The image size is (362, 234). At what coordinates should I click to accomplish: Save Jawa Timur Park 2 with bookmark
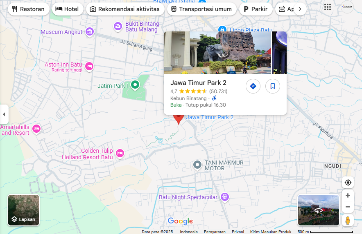(x=273, y=86)
